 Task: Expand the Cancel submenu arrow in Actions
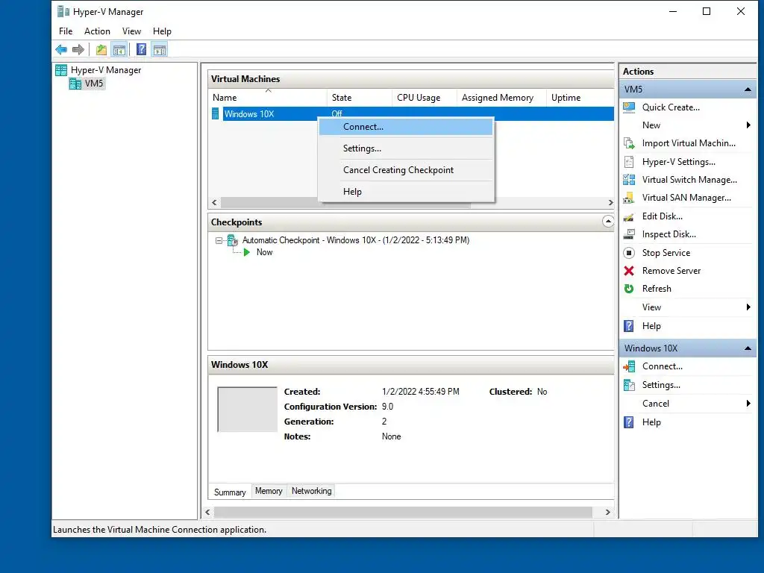coord(748,404)
